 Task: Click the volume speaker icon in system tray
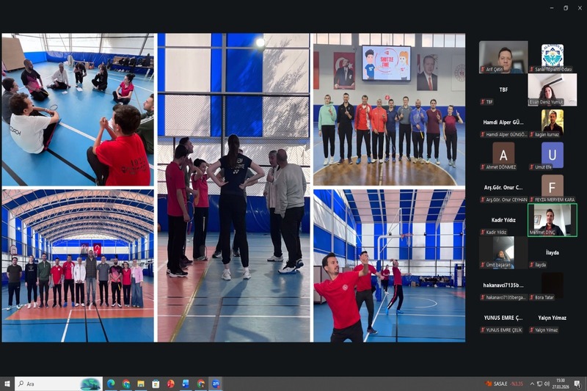547,384
